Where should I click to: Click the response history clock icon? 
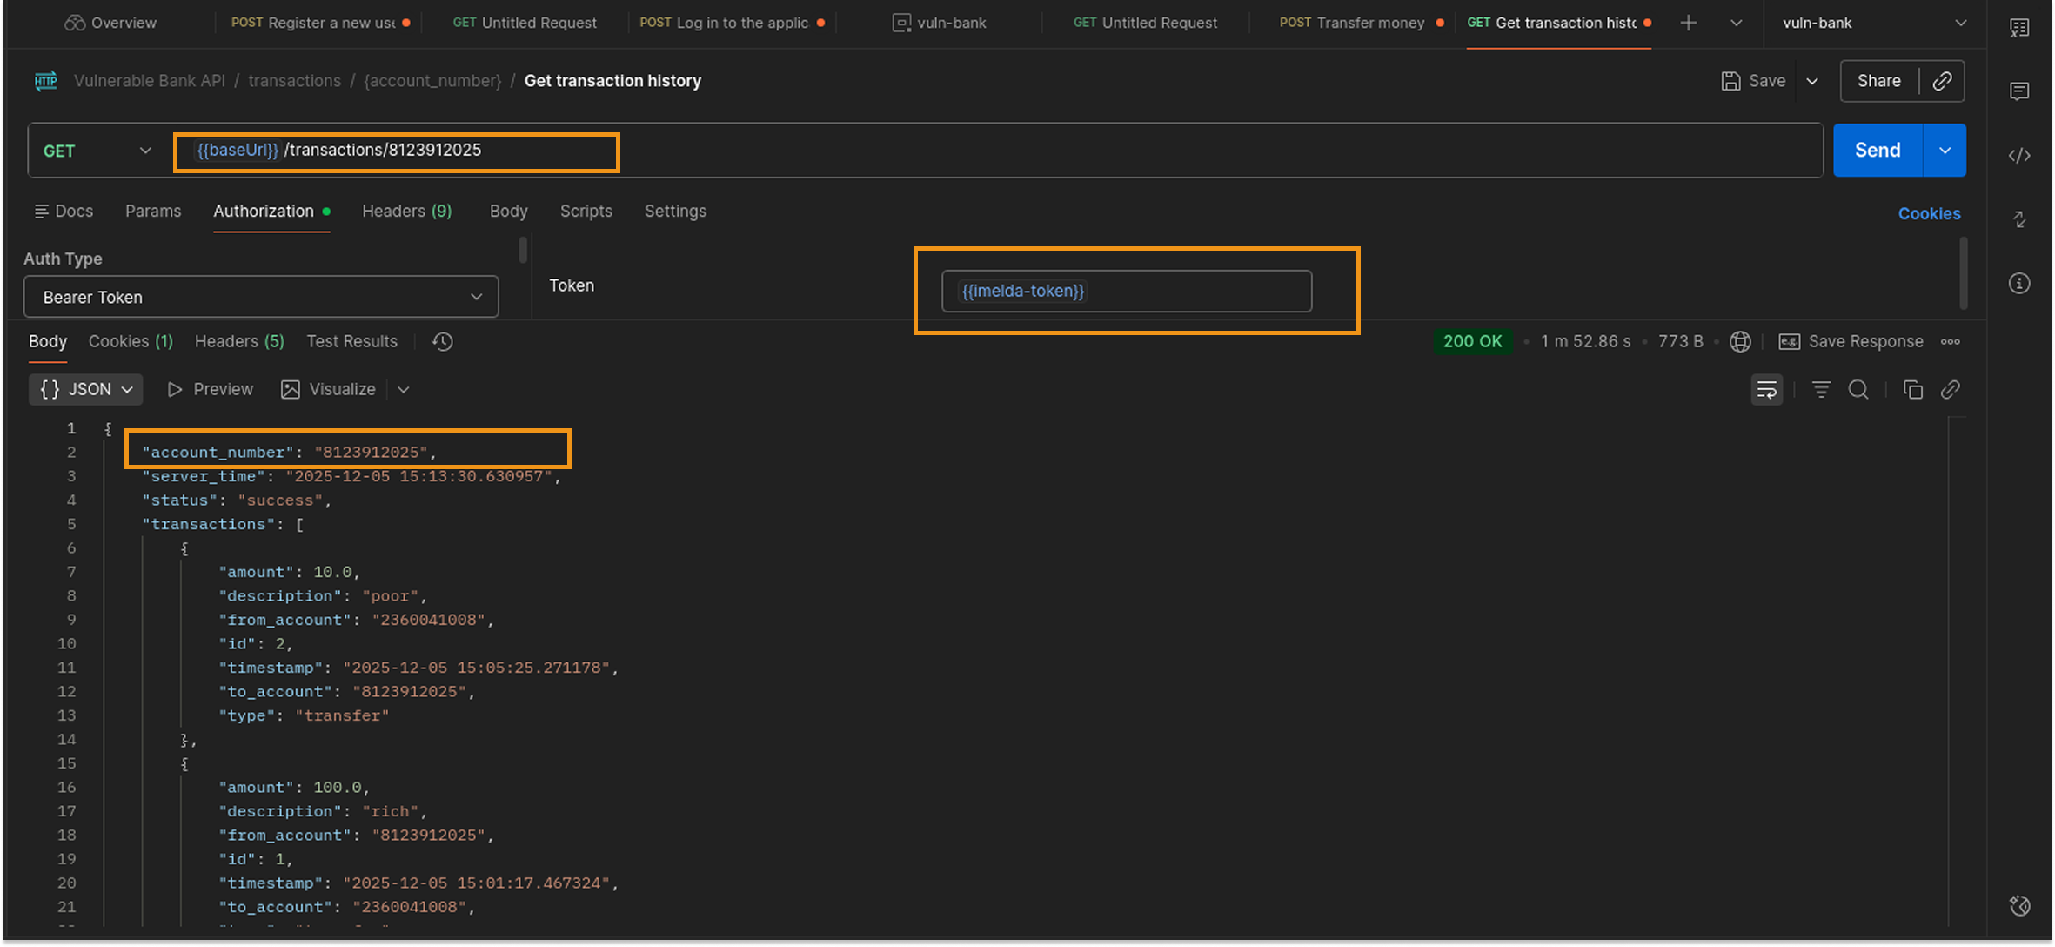pos(443,342)
